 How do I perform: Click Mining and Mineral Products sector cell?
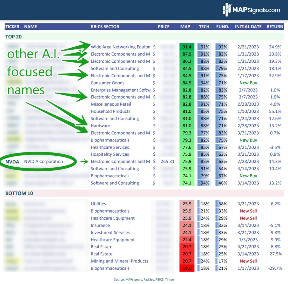pos(119,261)
